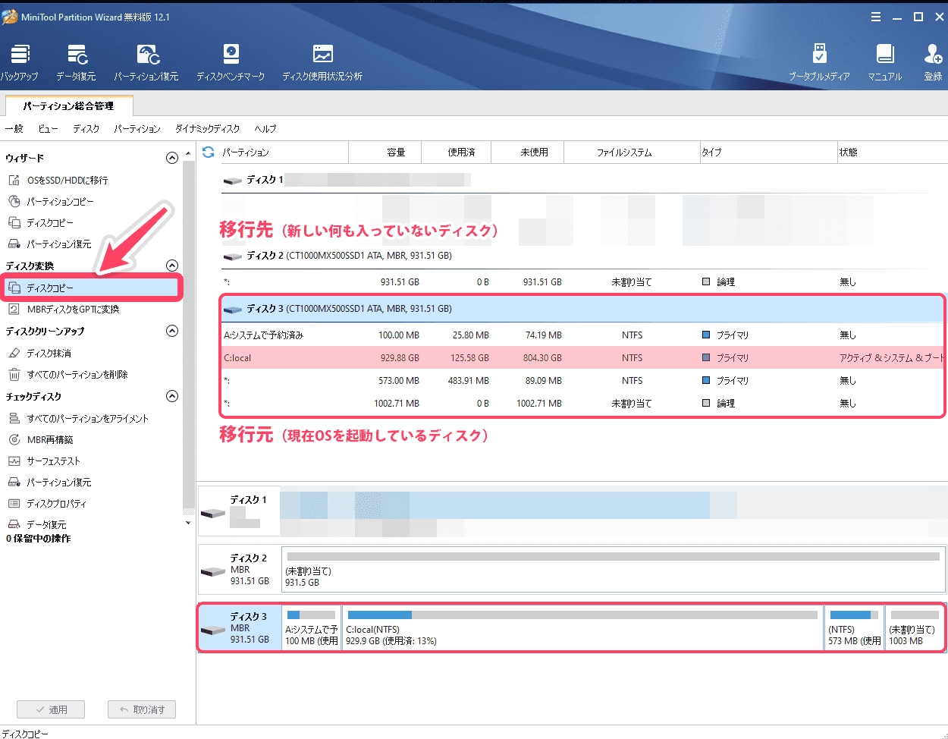Open the マニュアル icon
This screenshot has height=739, width=948.
[x=884, y=62]
